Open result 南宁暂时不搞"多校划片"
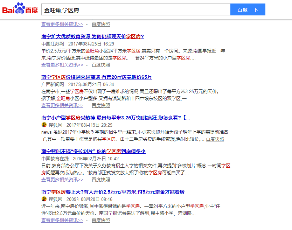292x230 pixels. click(93, 151)
